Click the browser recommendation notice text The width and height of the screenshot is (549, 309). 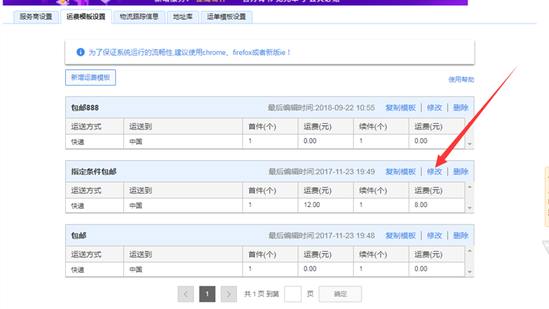tap(190, 53)
